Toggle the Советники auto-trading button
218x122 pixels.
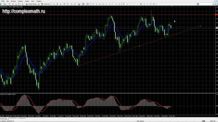[x=46, y=4]
